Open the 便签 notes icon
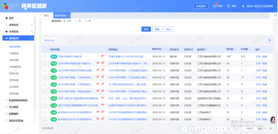 tap(229, 6)
